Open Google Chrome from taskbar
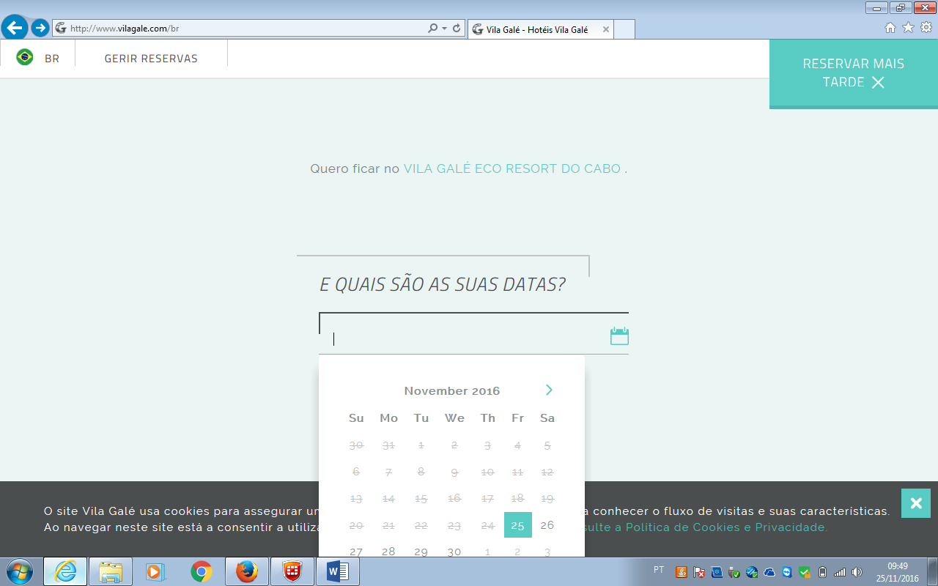Image resolution: width=938 pixels, height=586 pixels. [x=202, y=571]
